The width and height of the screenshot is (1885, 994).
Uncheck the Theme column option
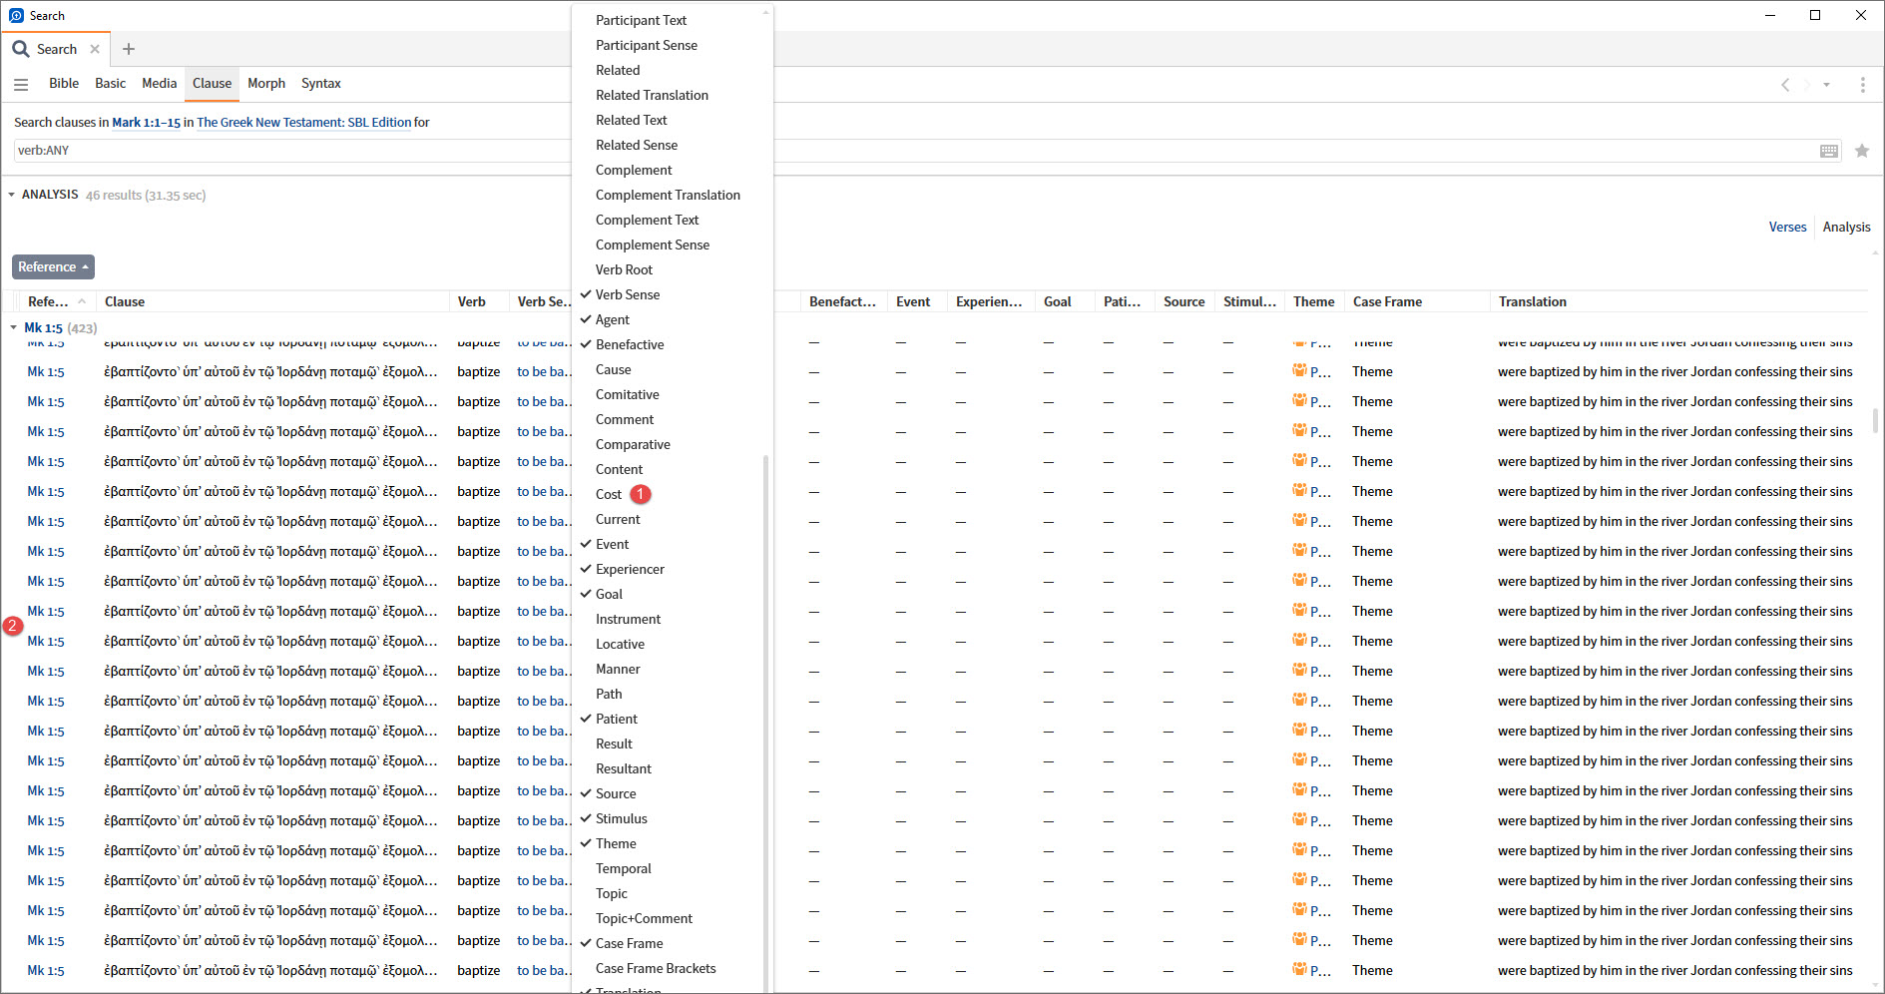tap(616, 843)
